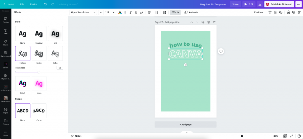The width and height of the screenshot is (303, 139).
Task: Change the text alignment
Action: point(149,12)
